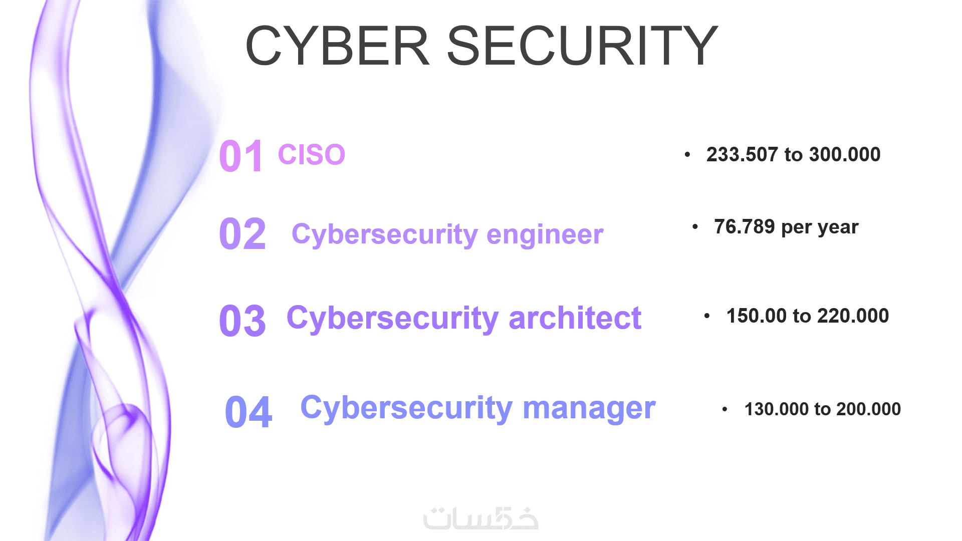Click the number 04
Image resolution: width=962 pixels, height=541 pixels.
249,412
